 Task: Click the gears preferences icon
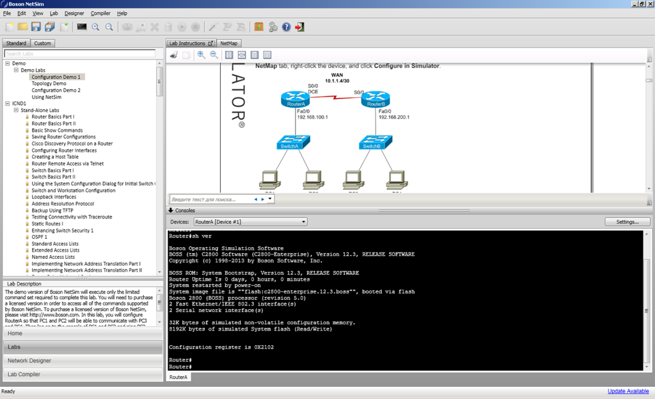pyautogui.click(x=272, y=27)
